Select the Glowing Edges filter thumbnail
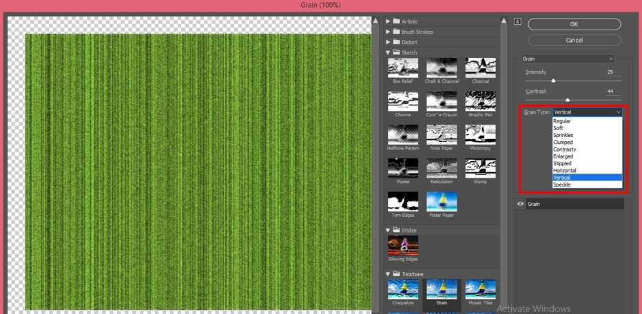 point(403,246)
